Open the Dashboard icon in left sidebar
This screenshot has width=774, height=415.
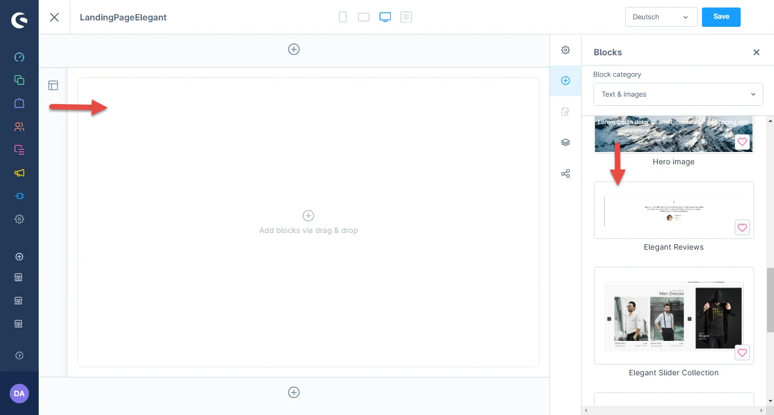coord(19,57)
